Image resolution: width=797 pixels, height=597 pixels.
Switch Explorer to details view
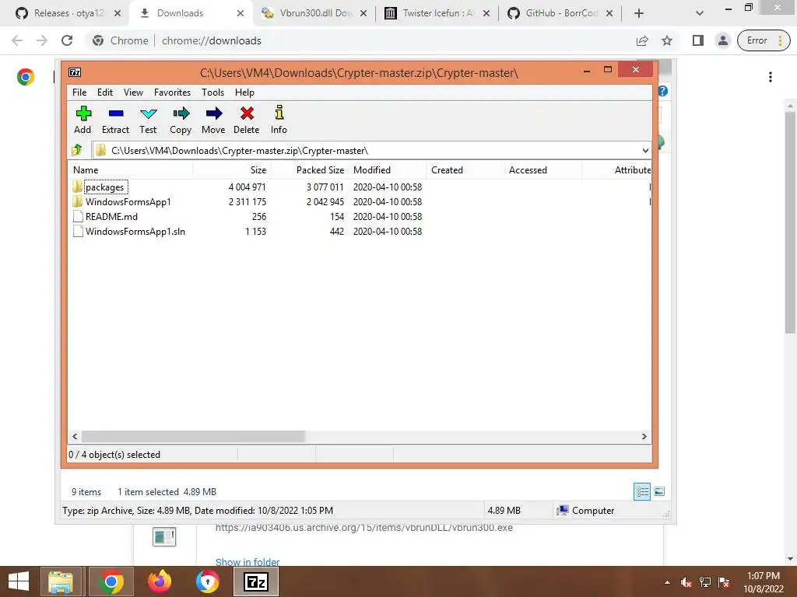(642, 491)
